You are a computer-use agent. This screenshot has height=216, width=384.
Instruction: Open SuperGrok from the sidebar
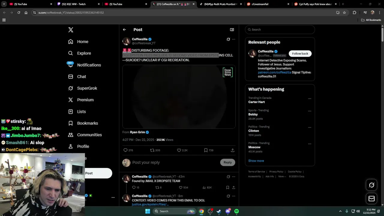pyautogui.click(x=82, y=88)
